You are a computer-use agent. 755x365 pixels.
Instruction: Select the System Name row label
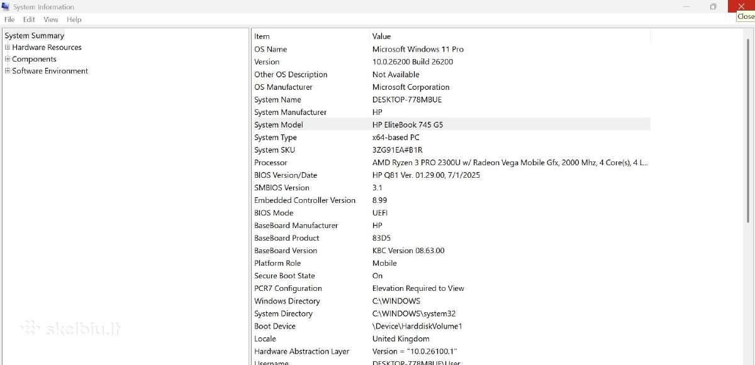tap(277, 99)
